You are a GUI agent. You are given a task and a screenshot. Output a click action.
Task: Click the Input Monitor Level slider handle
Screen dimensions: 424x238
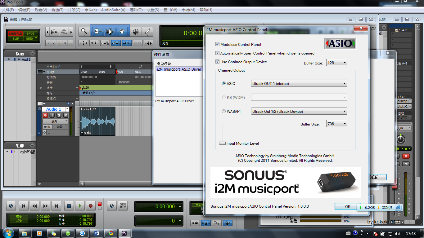(222, 143)
